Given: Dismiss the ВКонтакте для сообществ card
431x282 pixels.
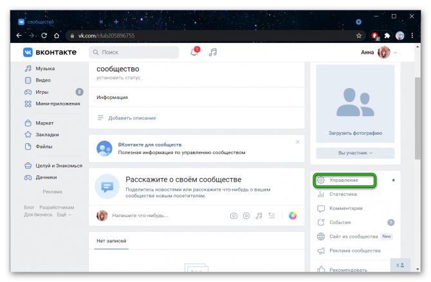Looking at the screenshot, I should (297, 142).
